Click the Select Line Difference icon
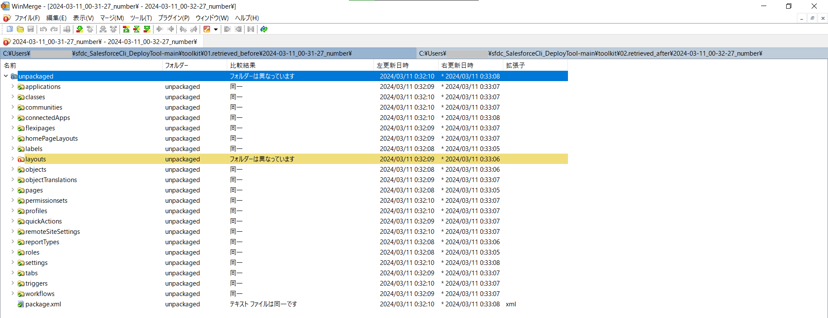828x318 pixels. tap(67, 29)
